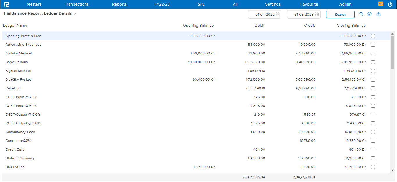Viewport: 397px width, 182px height.
Task: Click the scrollbar down arrow
Action: pos(392,170)
